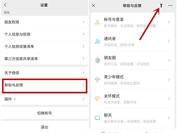The height and width of the screenshot is (133, 177).
Task: Tap the 青少年模式 umbrella icon
Action: tap(97, 80)
